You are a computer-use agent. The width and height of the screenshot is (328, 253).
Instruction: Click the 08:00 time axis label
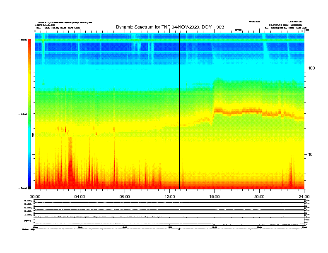pyautogui.click(x=125, y=197)
